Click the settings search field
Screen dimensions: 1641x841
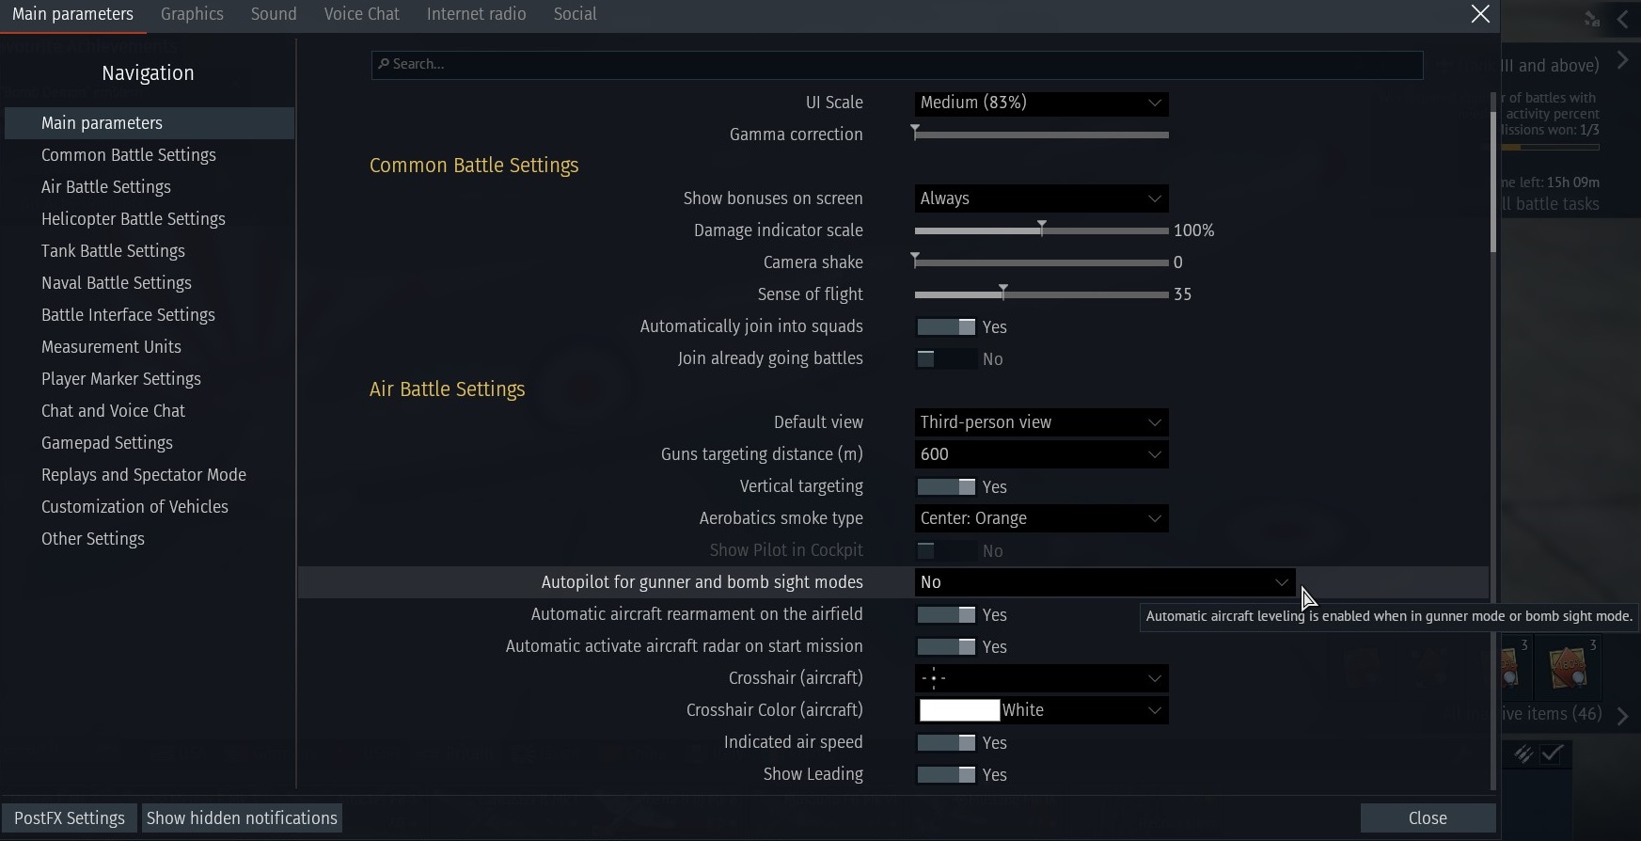click(897, 64)
